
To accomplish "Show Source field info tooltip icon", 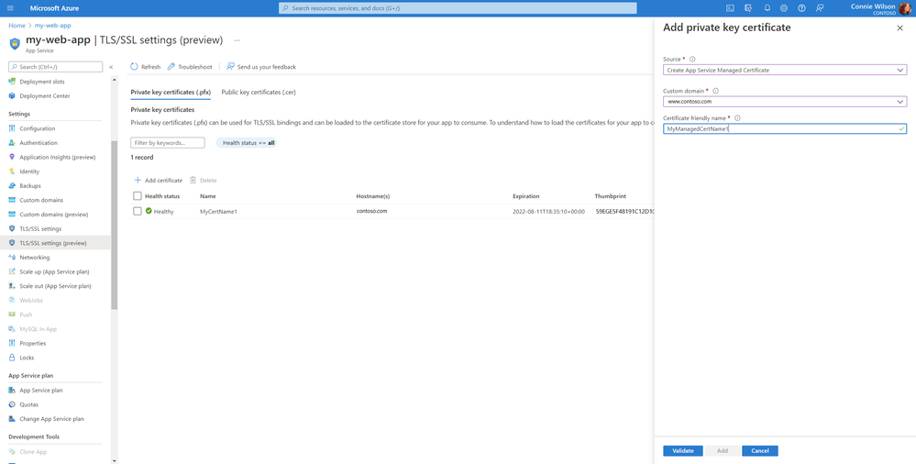I will pos(692,59).
